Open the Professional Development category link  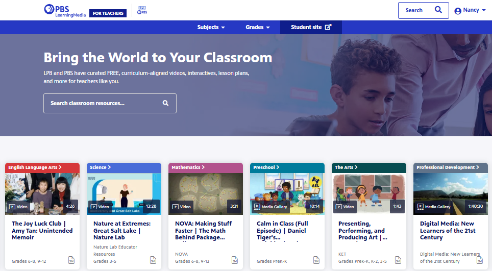(x=448, y=167)
